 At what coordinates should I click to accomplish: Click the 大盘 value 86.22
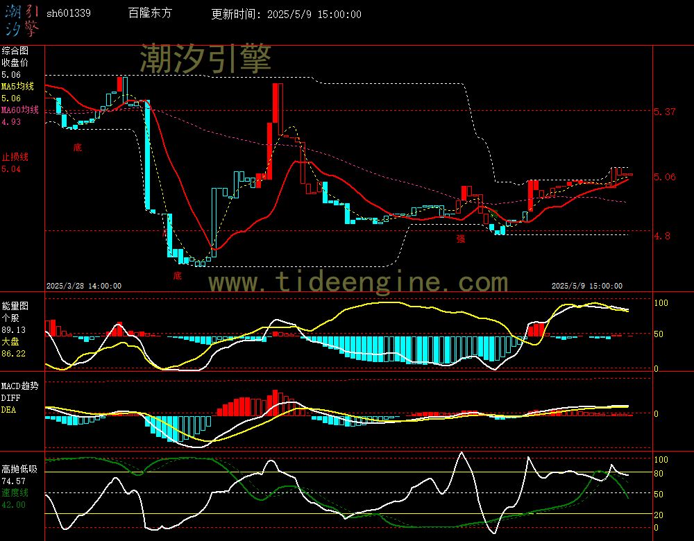point(13,354)
